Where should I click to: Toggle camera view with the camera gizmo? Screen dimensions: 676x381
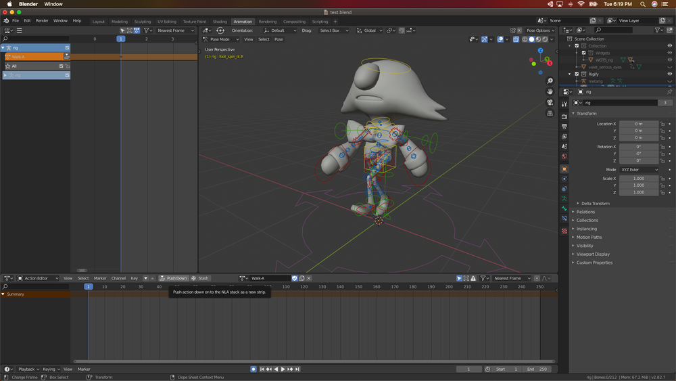[550, 102]
